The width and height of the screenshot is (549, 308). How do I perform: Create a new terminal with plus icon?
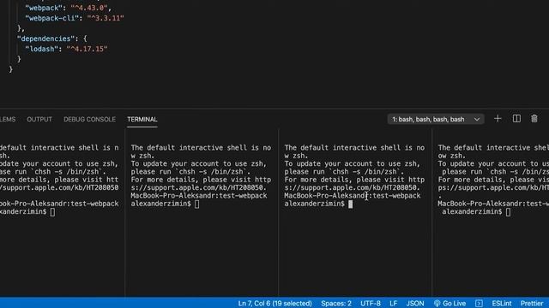pyautogui.click(x=498, y=119)
